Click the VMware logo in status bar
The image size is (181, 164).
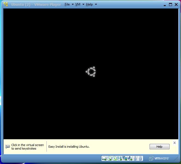tap(159, 158)
